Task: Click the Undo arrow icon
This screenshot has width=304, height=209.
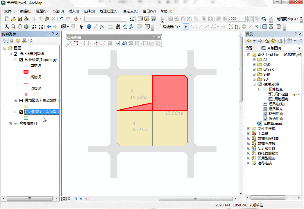Action: pos(61,19)
